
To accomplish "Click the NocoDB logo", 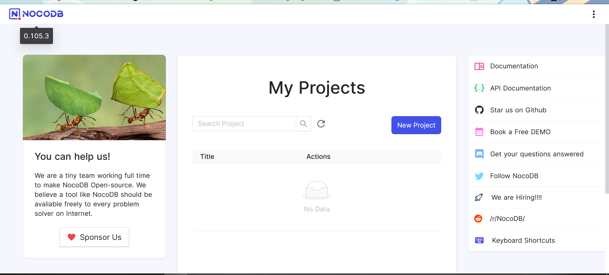I will pyautogui.click(x=36, y=14).
